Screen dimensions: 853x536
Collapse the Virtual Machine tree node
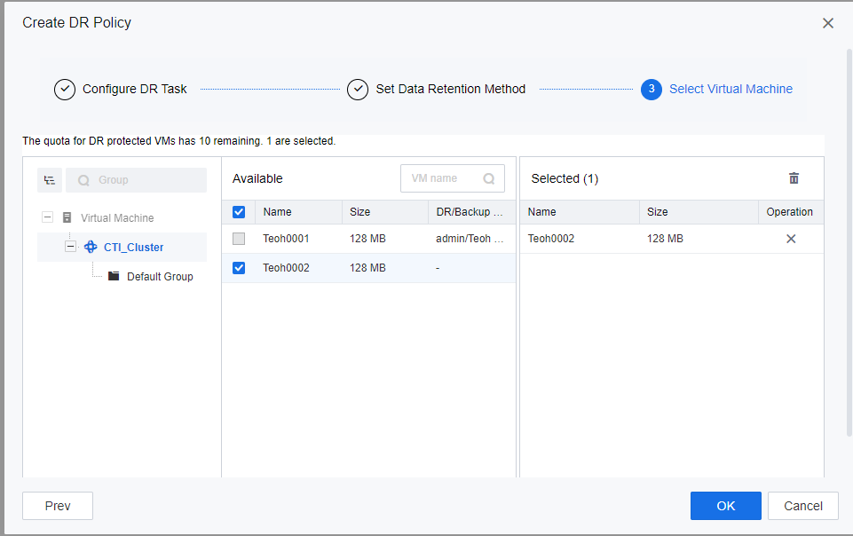(47, 218)
